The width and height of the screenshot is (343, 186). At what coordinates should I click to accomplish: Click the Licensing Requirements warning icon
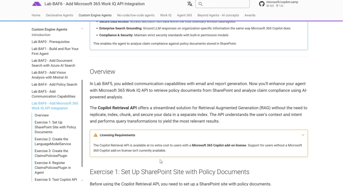pyautogui.click(x=96, y=135)
